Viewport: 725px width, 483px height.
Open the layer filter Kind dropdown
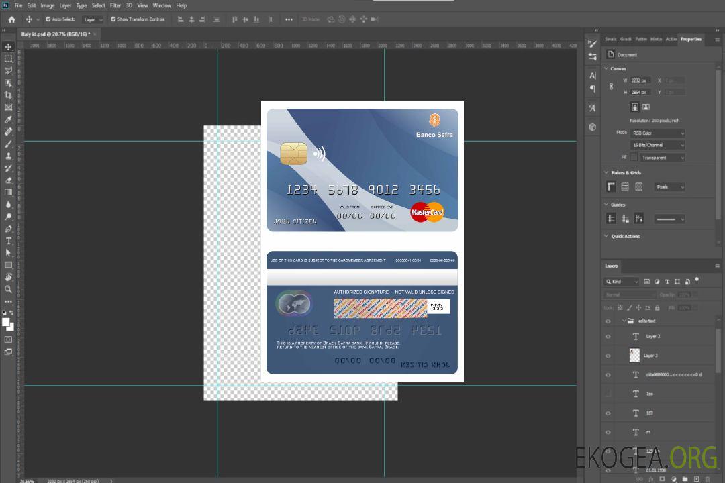pyautogui.click(x=622, y=282)
